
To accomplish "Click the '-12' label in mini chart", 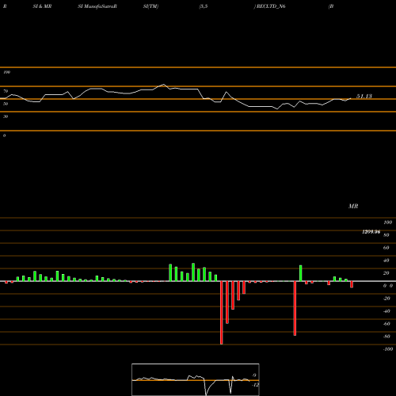I will (x=255, y=385).
